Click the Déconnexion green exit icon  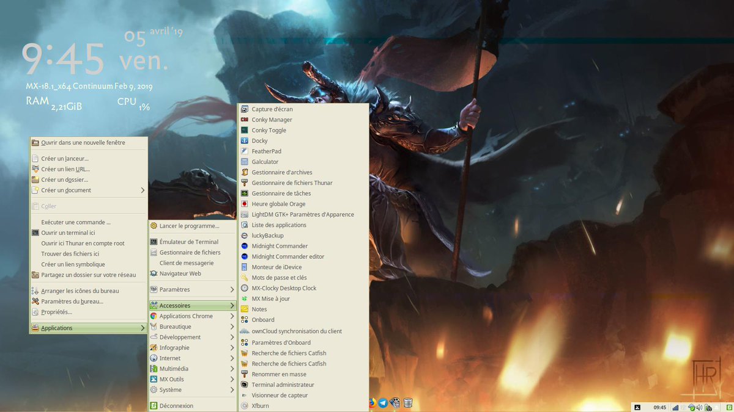(154, 405)
